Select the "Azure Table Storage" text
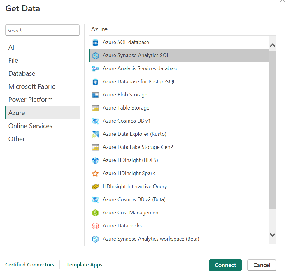Screen dimensions: 288x279 coord(126,108)
